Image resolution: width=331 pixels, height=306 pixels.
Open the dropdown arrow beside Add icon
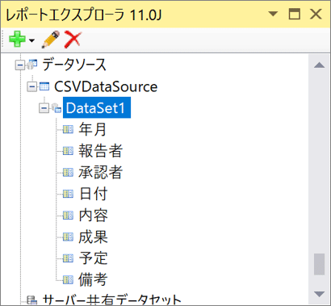[31, 41]
